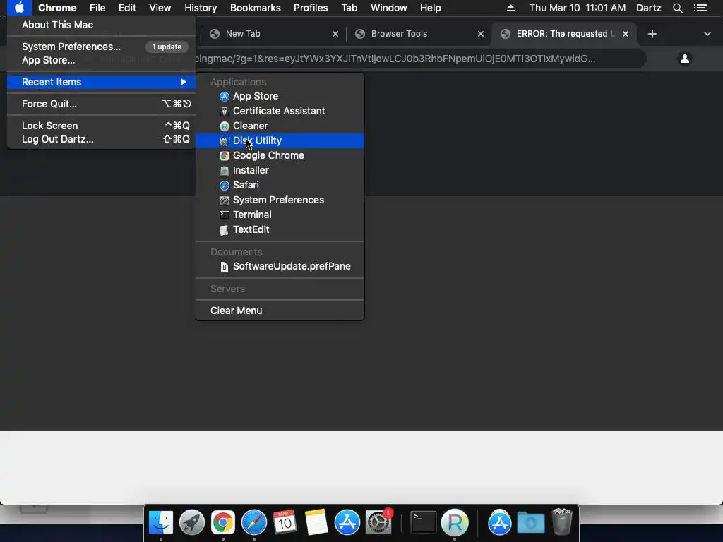Open Terminal icon in the Dock
723x542 pixels.
[424, 523]
